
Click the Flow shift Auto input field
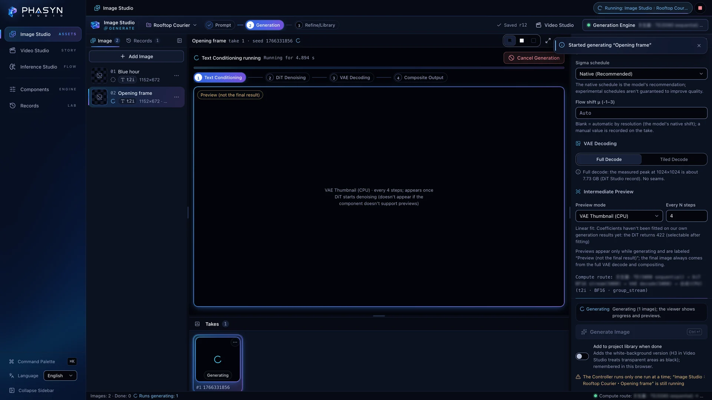tap(641, 113)
